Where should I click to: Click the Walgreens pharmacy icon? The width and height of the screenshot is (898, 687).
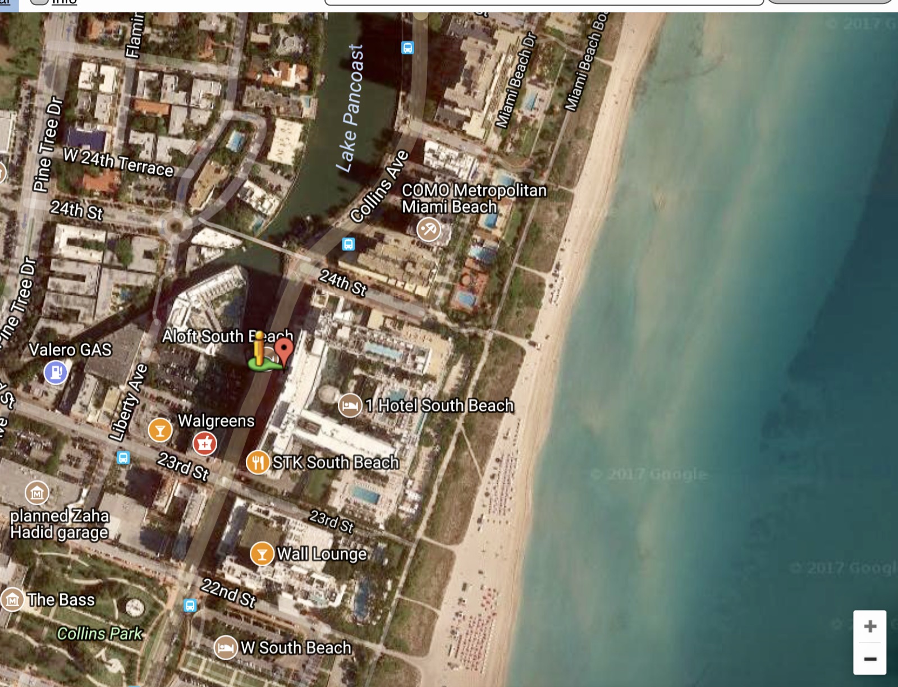(x=206, y=443)
